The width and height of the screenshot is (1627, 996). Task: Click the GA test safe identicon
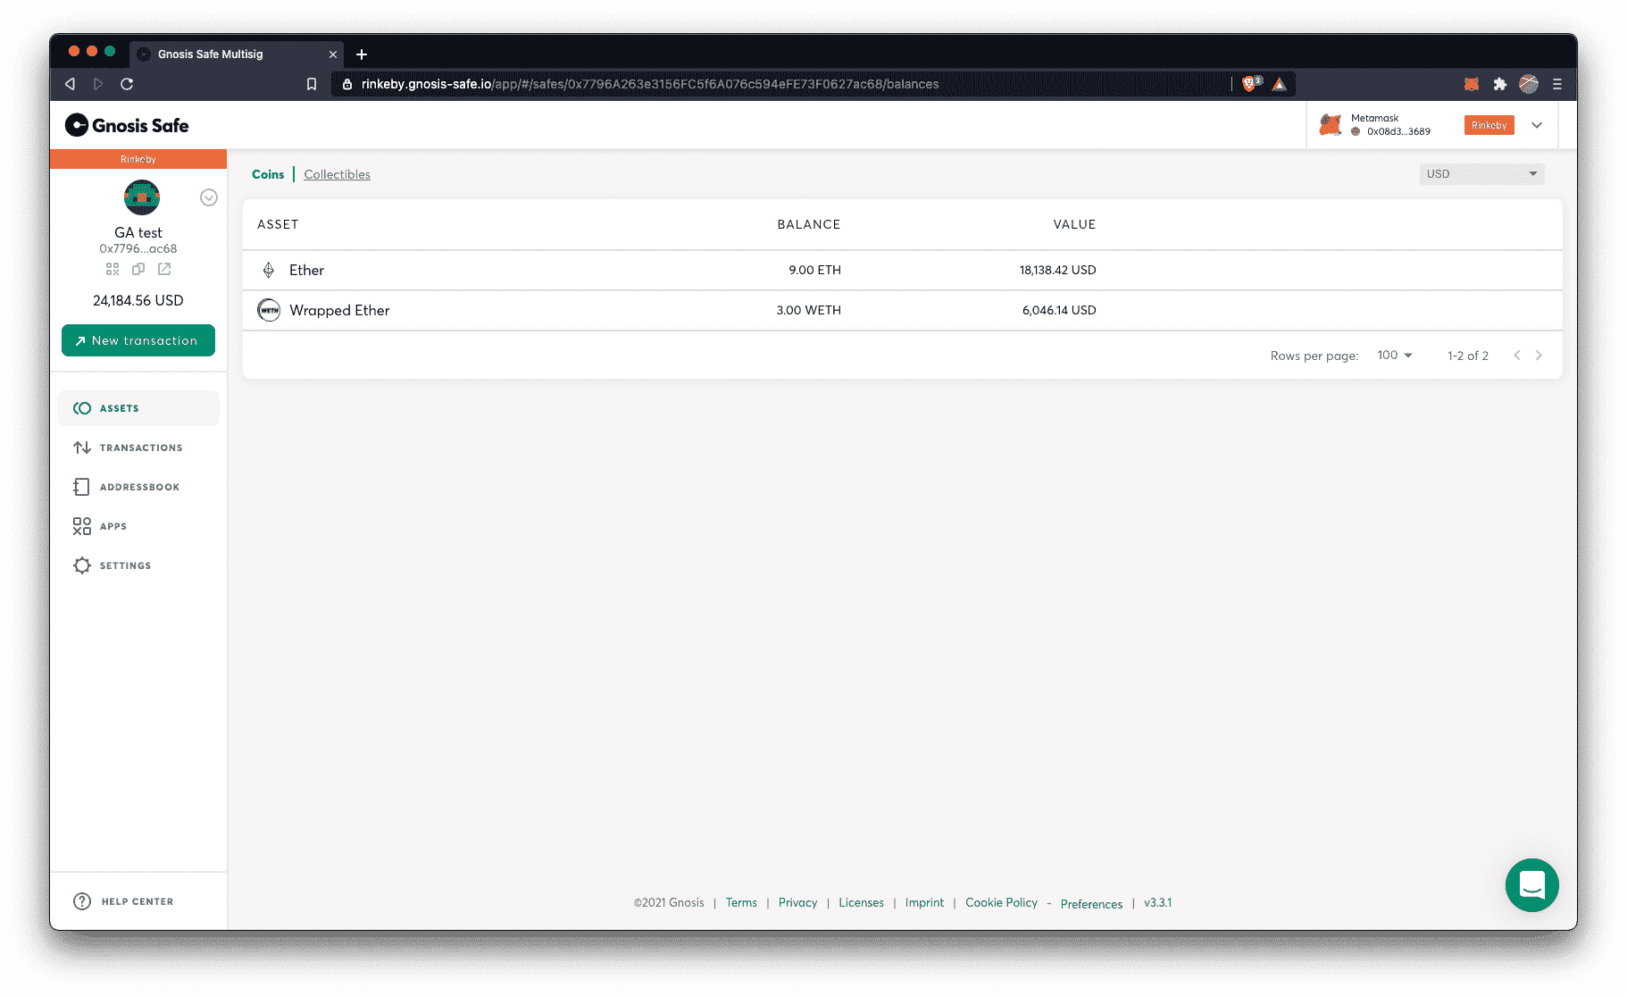point(141,197)
